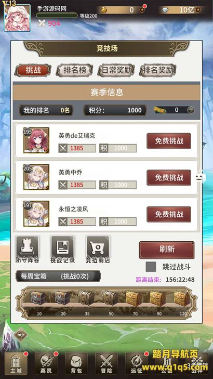Switch to the 排名榜 ranking tab

click(74, 70)
